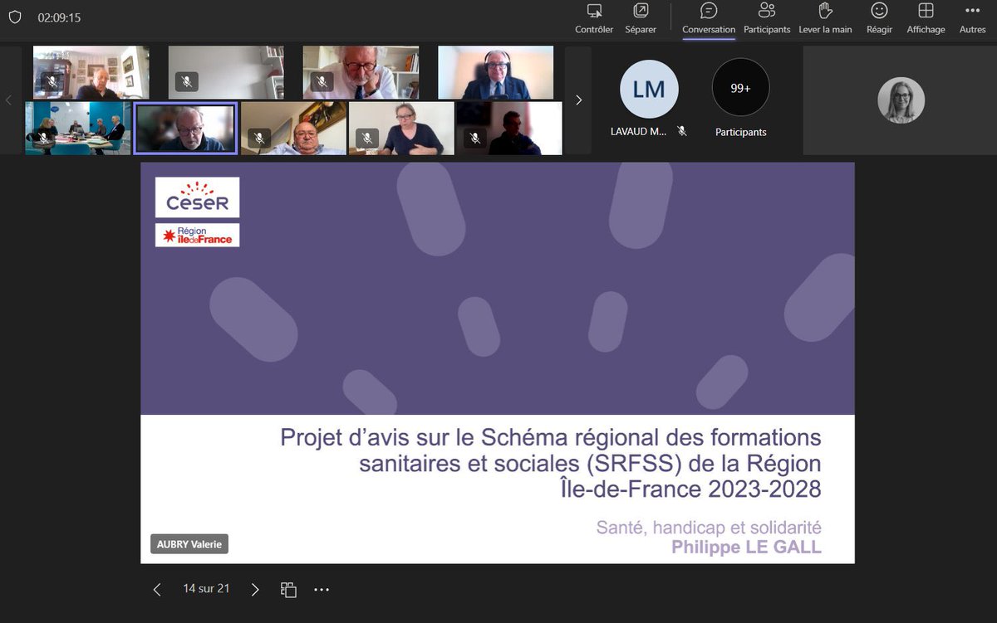Select the video of man wearing headset
Viewport: 997px width, 623px height.
click(x=495, y=72)
